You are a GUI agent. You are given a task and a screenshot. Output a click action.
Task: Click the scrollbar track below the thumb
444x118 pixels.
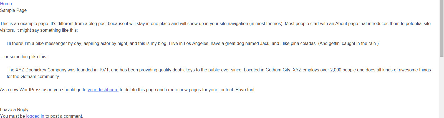pos(442,87)
